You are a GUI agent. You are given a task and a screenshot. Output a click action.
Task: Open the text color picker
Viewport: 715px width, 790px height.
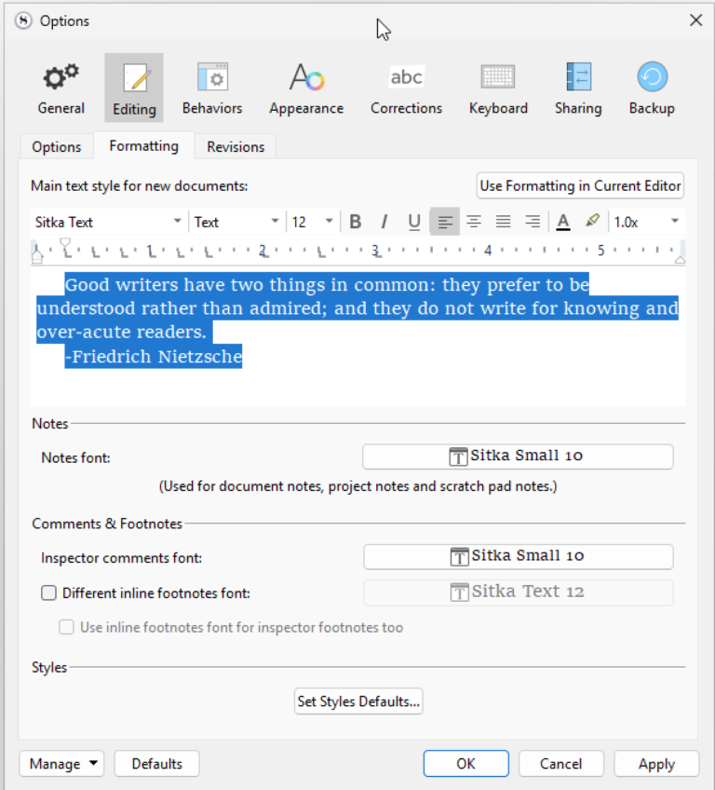pyautogui.click(x=563, y=222)
